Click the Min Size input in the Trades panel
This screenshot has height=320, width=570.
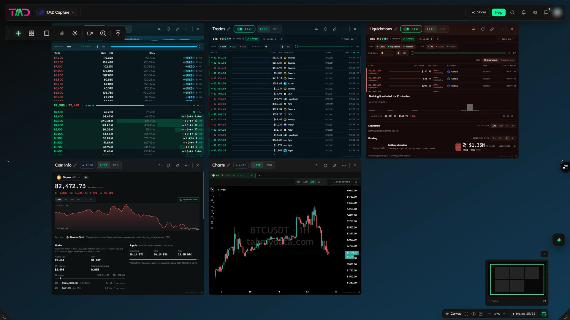271,47
